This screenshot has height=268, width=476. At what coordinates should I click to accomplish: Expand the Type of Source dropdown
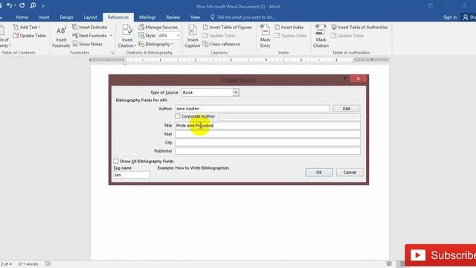[x=236, y=92]
